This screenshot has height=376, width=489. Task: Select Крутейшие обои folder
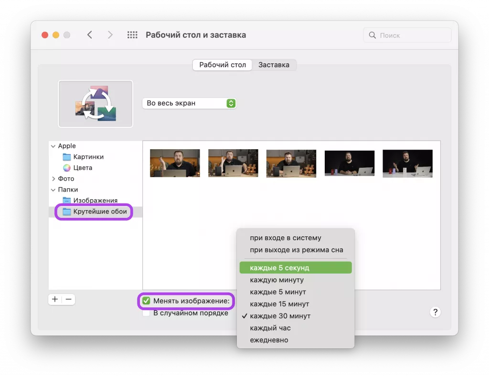[96, 212]
